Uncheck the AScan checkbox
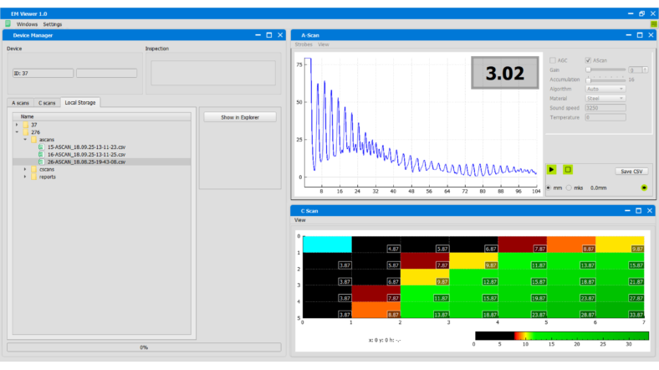Viewport: 659px width, 370px height. point(589,60)
